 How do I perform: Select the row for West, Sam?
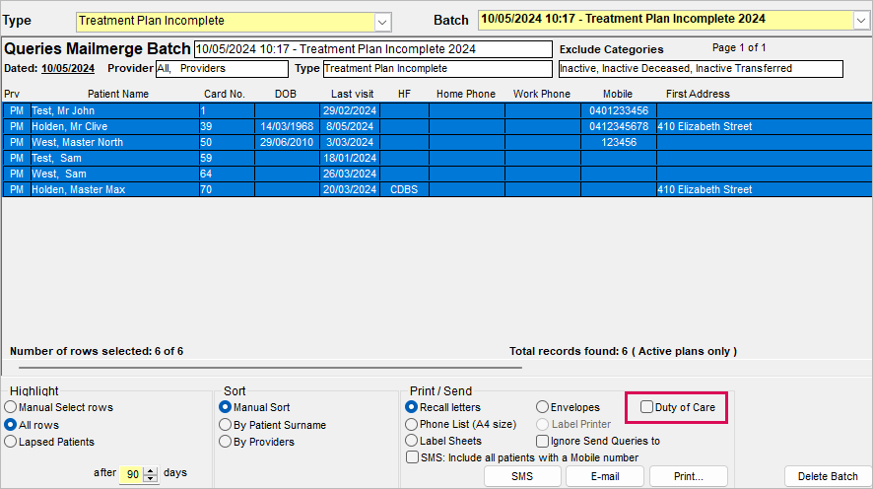(x=437, y=174)
